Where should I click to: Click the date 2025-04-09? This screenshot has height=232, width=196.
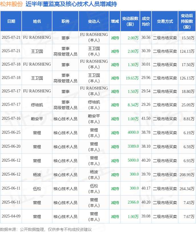tap(11, 216)
